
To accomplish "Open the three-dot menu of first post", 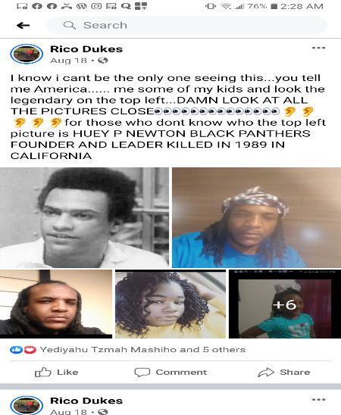I will 318,48.
